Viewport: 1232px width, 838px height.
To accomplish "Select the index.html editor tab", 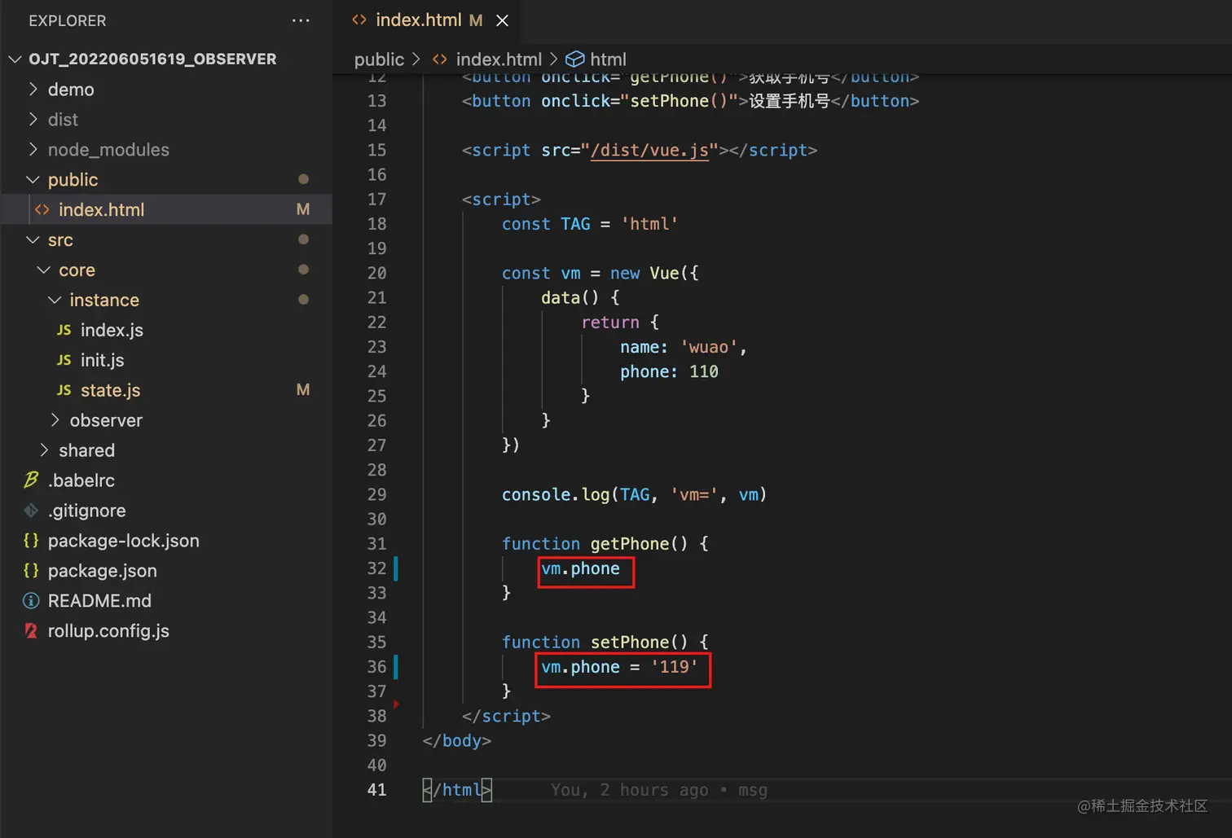I will [417, 20].
